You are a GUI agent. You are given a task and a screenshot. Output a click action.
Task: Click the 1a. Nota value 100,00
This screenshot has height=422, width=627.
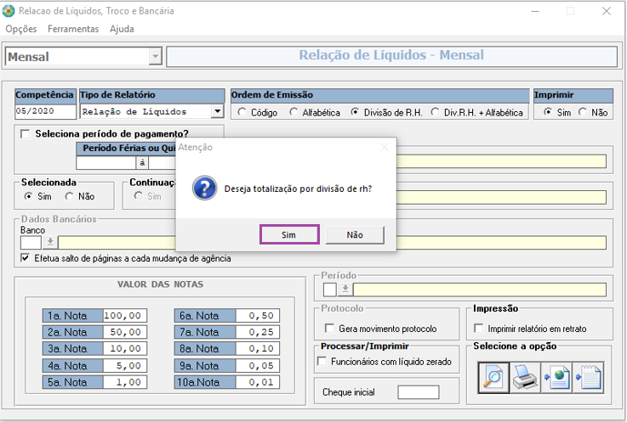(125, 315)
